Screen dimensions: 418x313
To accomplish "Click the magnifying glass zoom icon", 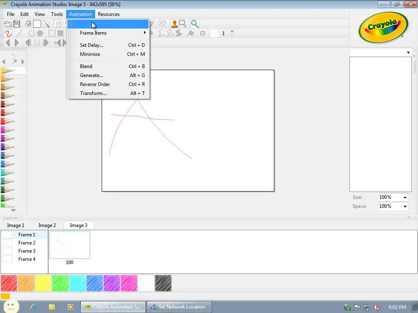I will 195,24.
